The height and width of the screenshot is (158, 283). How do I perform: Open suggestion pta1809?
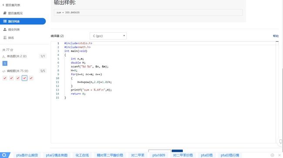point(158,155)
